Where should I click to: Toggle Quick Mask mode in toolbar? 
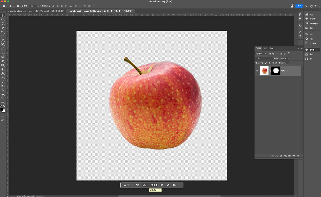click(3, 116)
